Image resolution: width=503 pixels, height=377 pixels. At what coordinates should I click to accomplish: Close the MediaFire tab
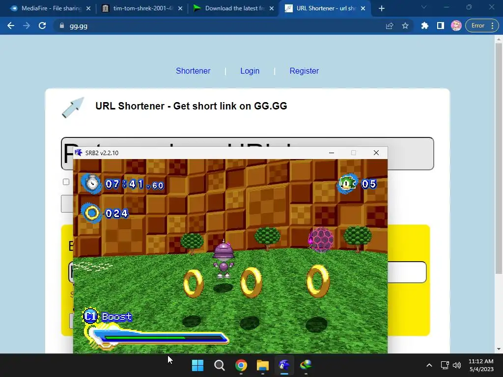88,9
